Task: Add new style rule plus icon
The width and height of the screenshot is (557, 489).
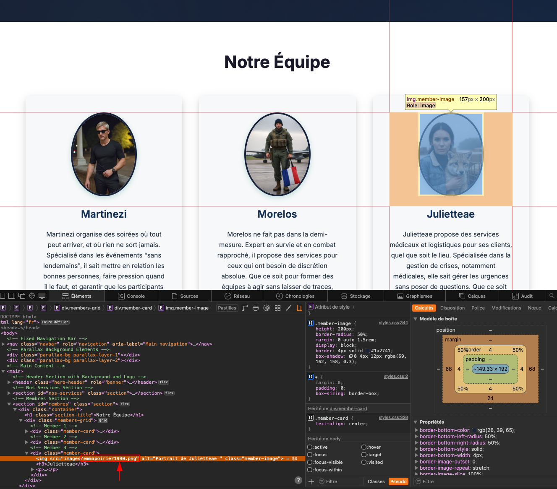Action: click(311, 481)
